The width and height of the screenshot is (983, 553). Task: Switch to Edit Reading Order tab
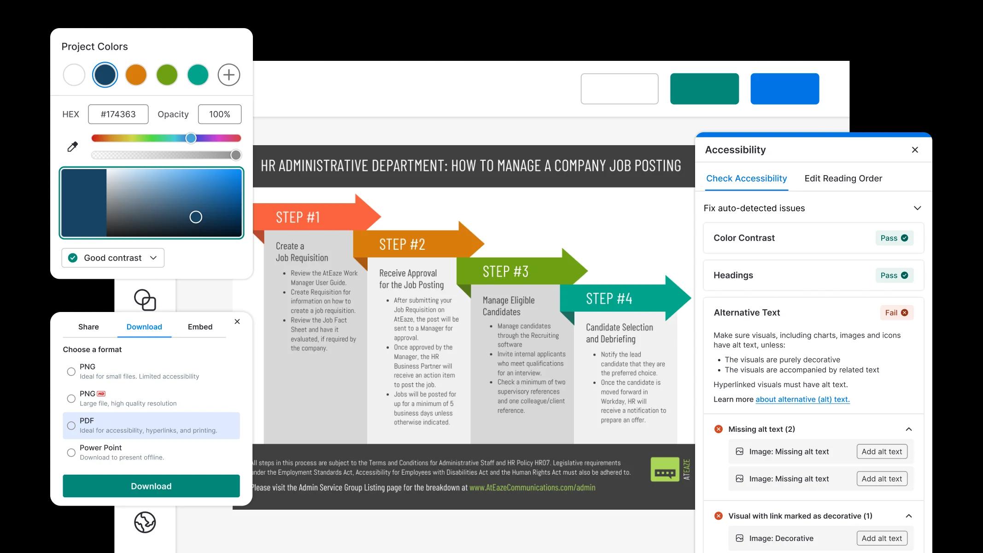(x=843, y=177)
